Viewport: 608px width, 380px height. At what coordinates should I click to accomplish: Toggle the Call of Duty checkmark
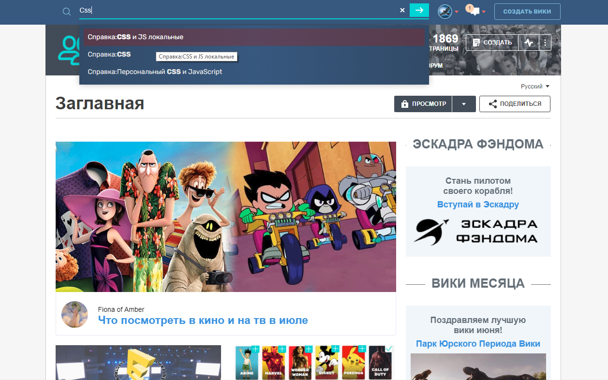389,349
